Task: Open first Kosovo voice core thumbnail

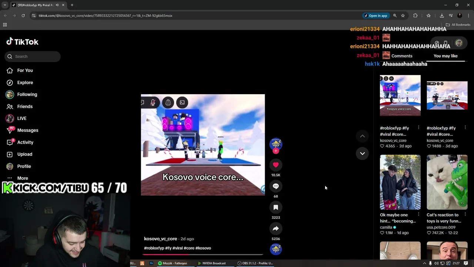Action: [400, 95]
